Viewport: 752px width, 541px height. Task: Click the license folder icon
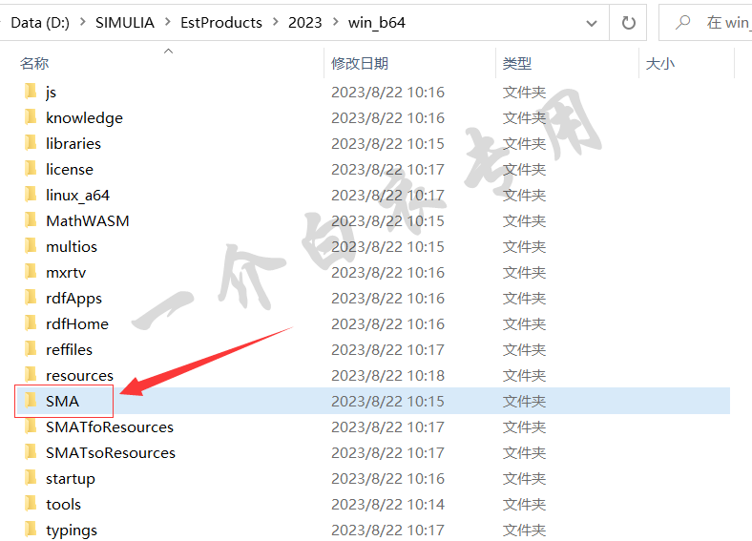31,168
